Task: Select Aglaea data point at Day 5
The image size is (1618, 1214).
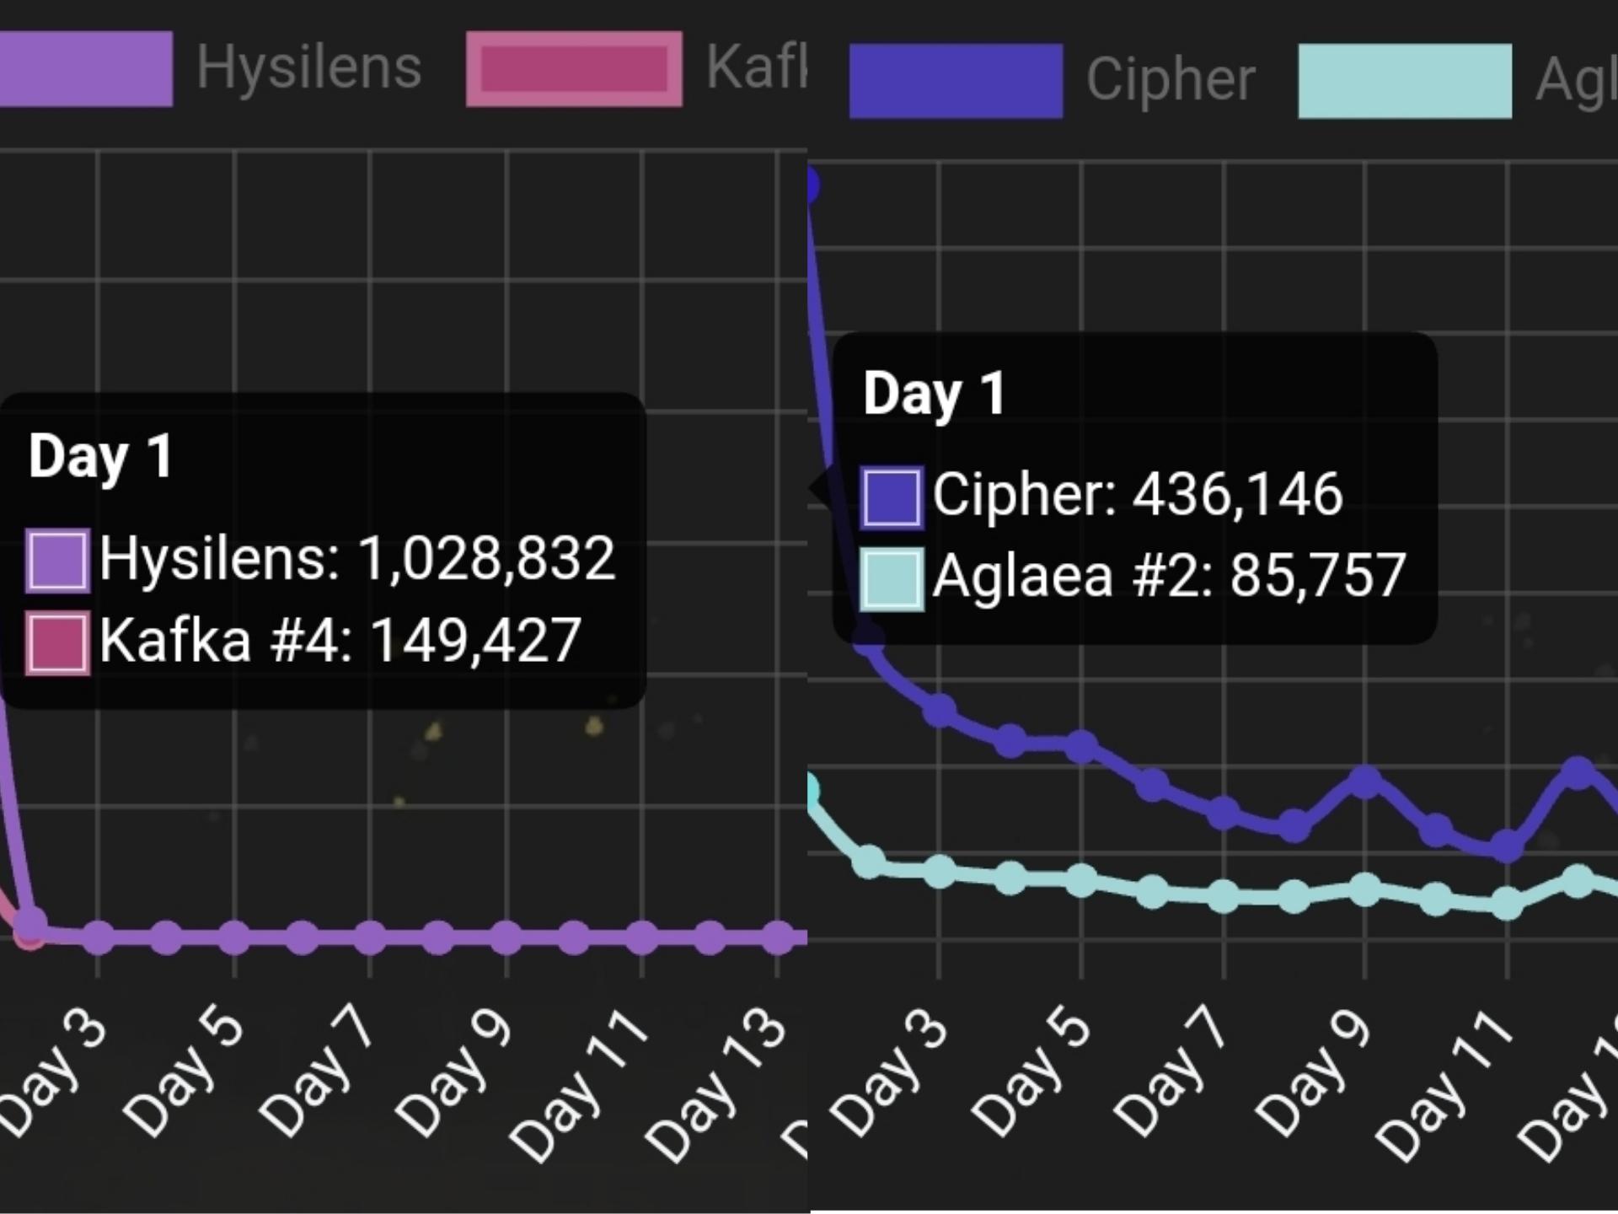Action: (1081, 881)
